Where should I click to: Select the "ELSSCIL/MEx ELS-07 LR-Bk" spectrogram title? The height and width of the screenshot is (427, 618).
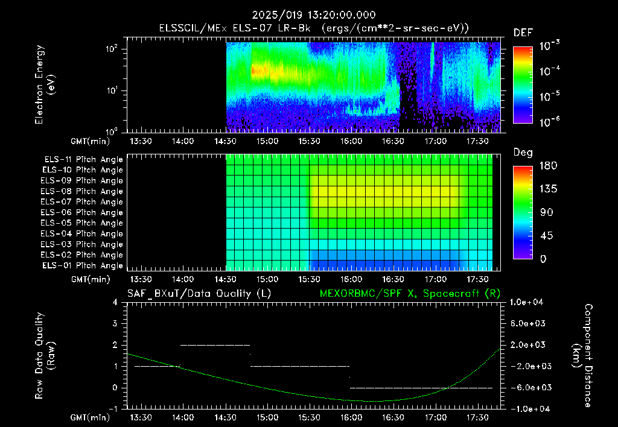[235, 28]
